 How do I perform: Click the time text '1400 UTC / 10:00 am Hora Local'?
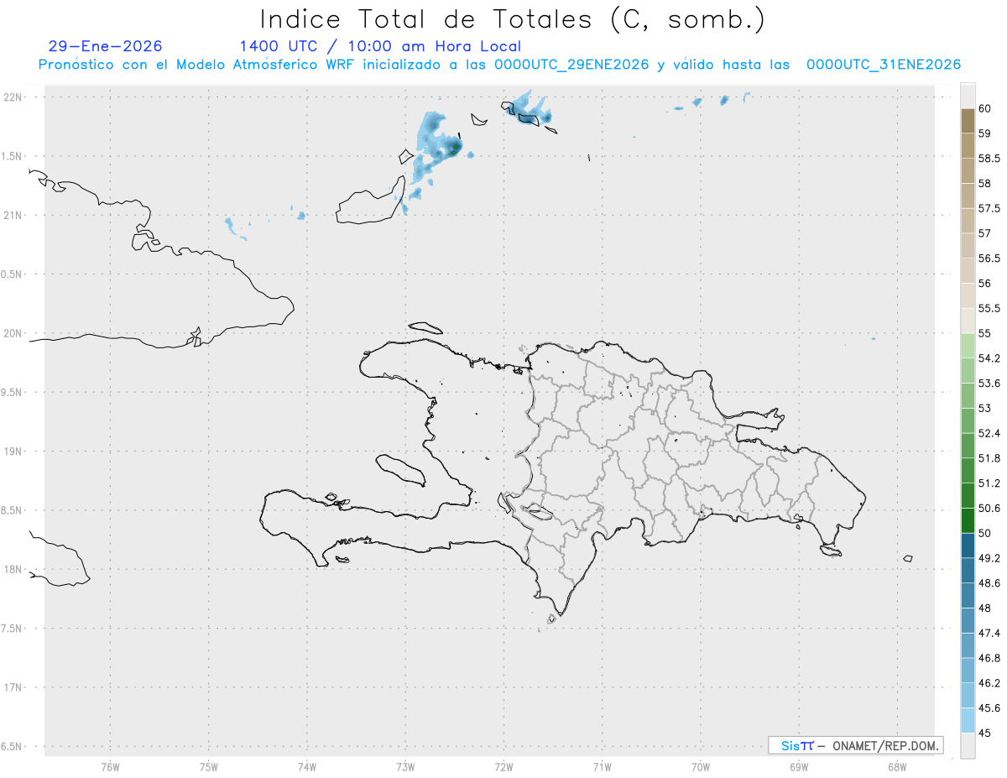(380, 46)
